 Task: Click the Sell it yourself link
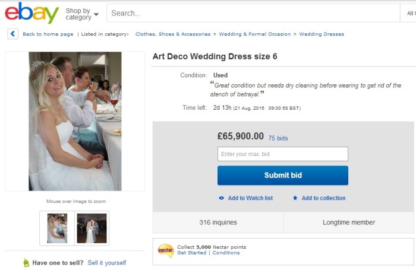(x=106, y=263)
